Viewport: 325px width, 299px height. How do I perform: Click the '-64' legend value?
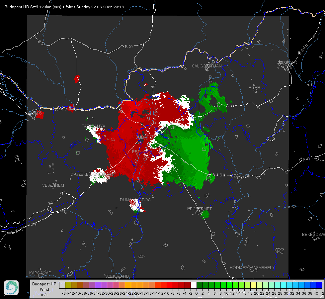(65, 293)
